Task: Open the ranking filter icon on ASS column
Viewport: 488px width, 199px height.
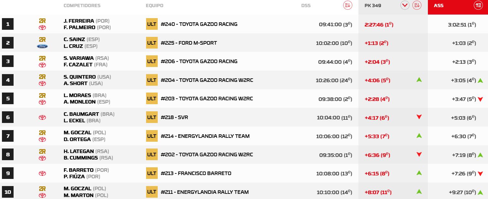Action: (478, 5)
